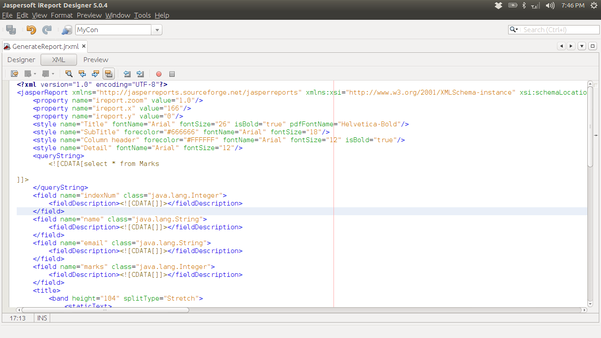Screen dimensions: 601x338
Task: Close the GenerateReport.jrxml tab
Action: (84, 46)
